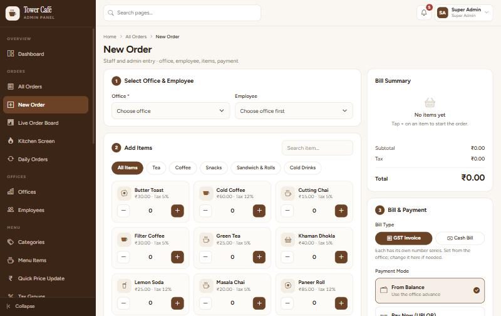Focus the Search pages field
501x316 pixels.
(x=182, y=13)
